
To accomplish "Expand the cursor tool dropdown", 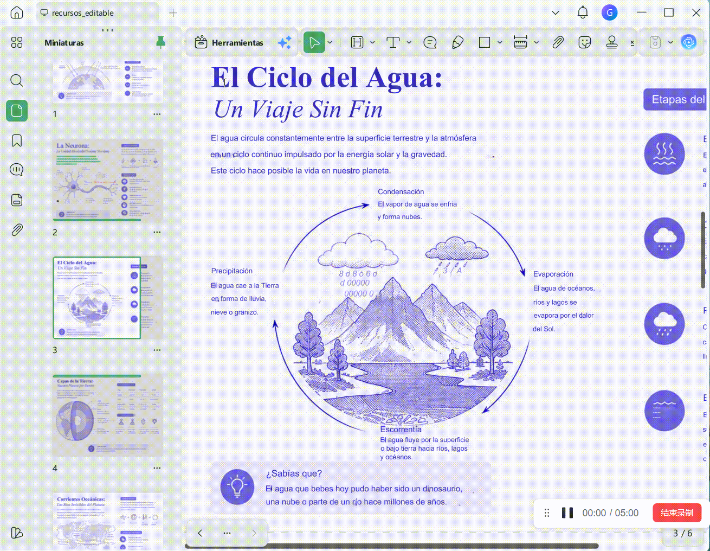I will tap(330, 42).
